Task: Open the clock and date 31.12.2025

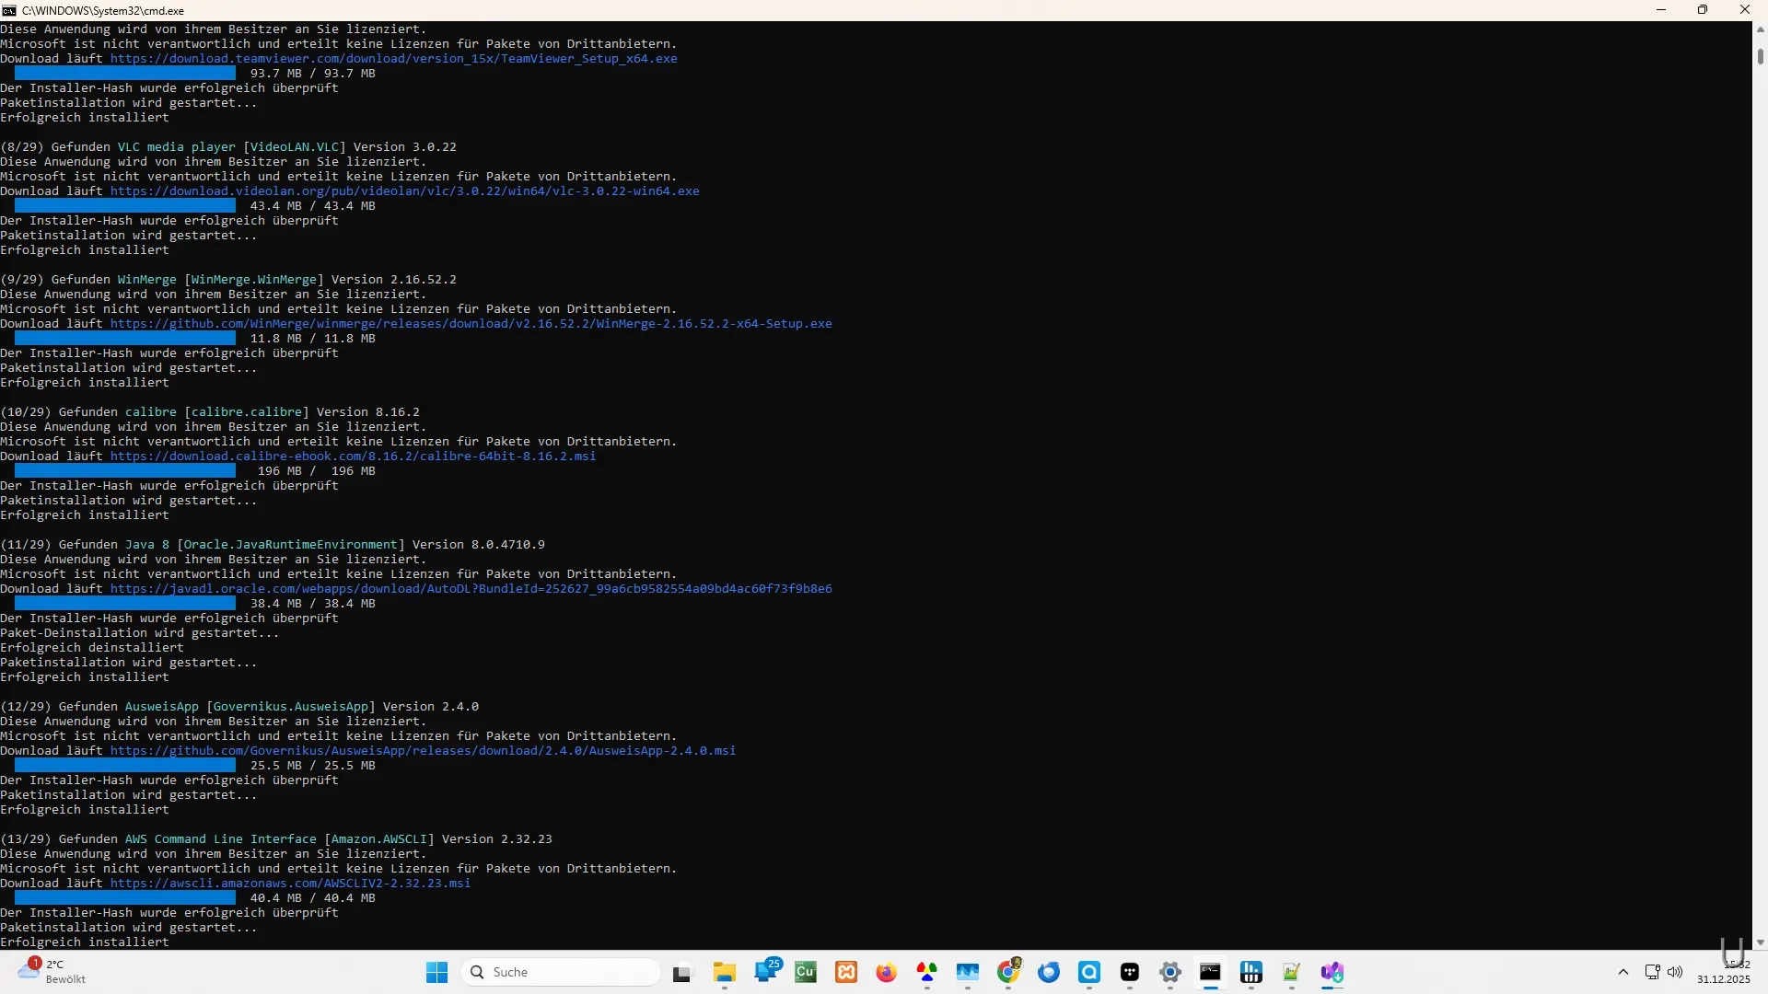Action: pos(1724,972)
